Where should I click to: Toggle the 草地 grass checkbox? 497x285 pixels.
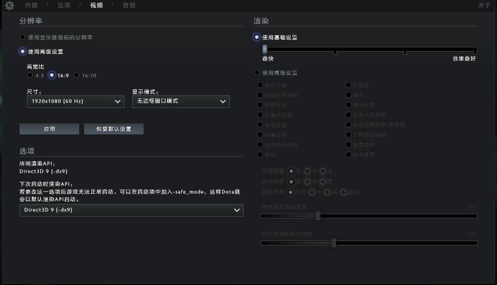tap(261, 155)
